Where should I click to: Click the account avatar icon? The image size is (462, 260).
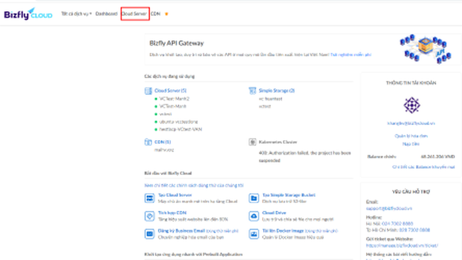tap(412, 105)
